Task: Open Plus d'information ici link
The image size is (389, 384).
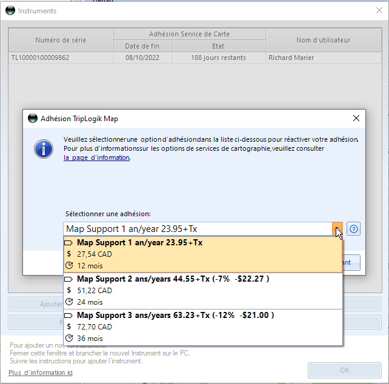Action: click(41, 372)
